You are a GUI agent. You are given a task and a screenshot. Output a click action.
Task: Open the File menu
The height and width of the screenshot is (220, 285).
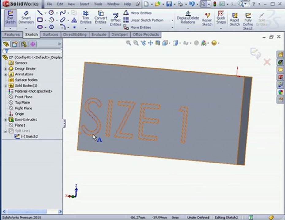tap(49, 4)
